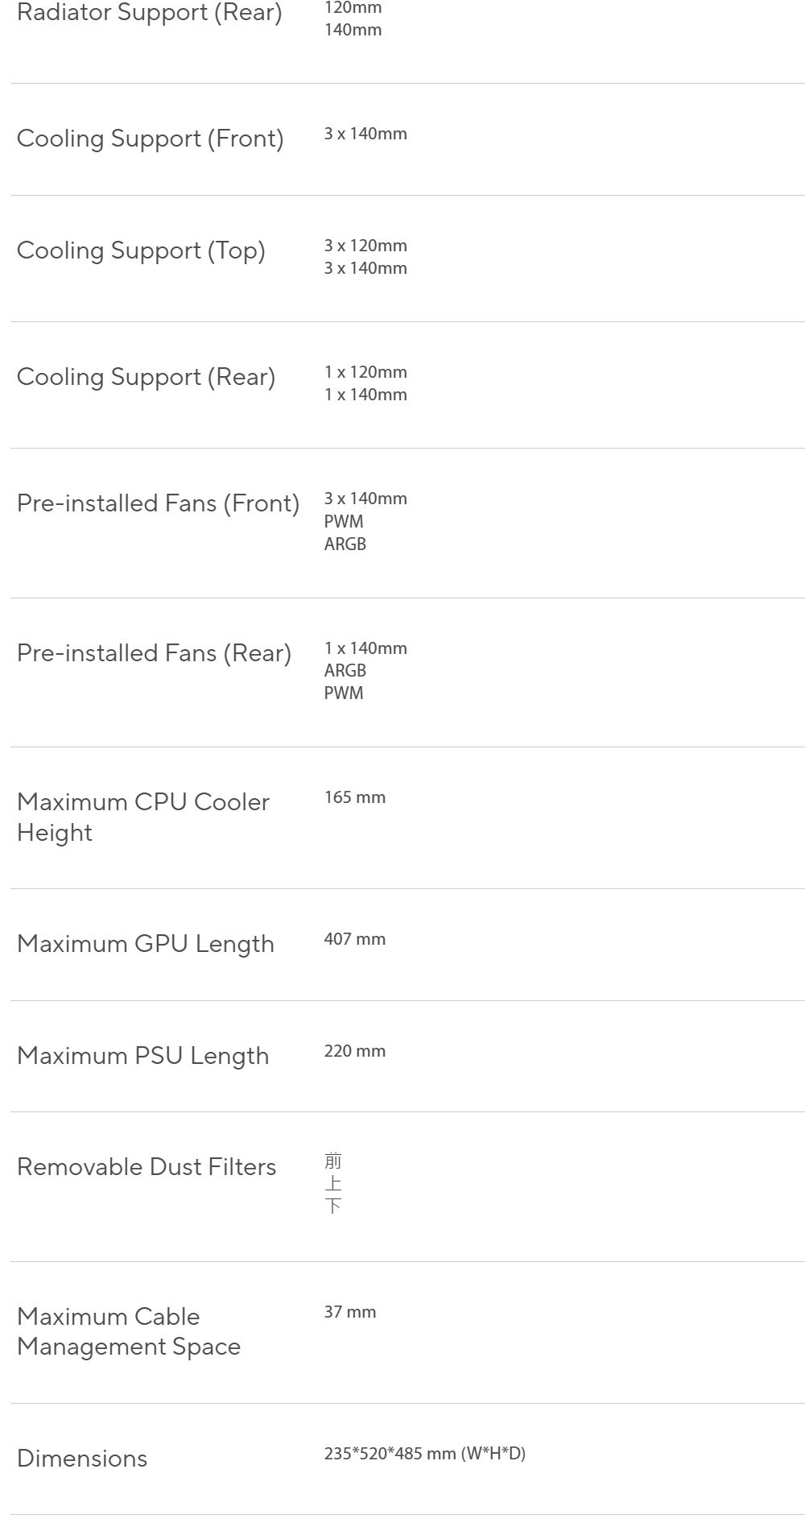Click the 3 x 140mm front cooling value
This screenshot has width=805, height=1523.
[365, 134]
